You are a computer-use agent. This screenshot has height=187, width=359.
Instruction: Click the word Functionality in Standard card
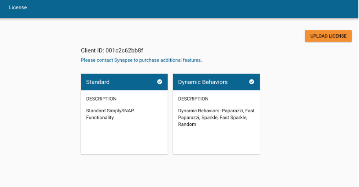click(100, 117)
